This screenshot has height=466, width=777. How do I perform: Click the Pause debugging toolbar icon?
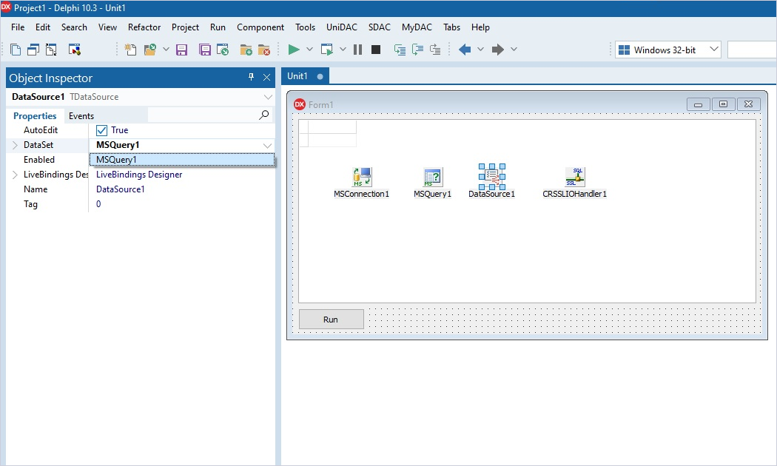359,49
